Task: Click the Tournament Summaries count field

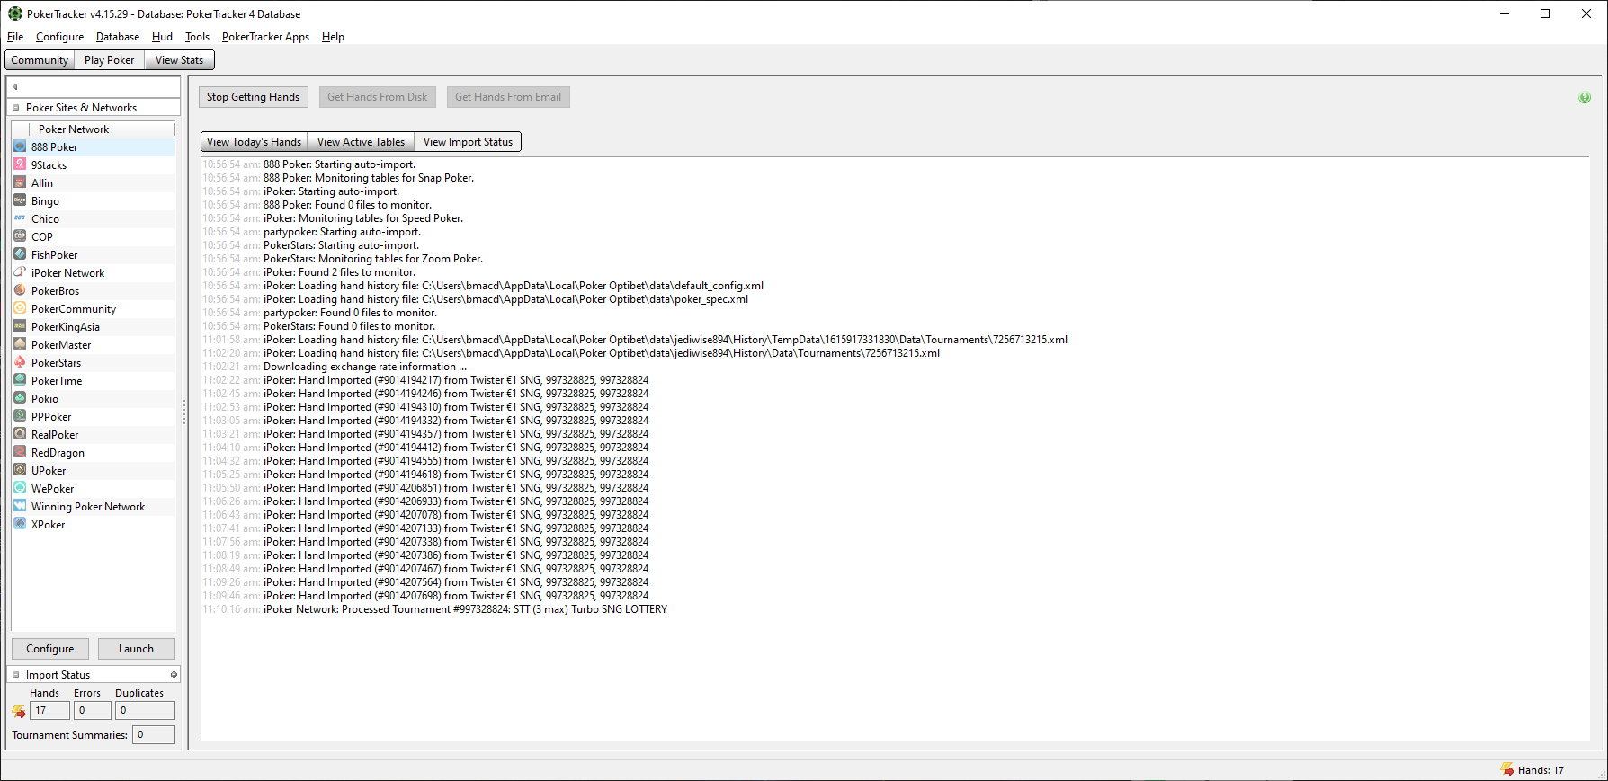Action: (x=154, y=735)
